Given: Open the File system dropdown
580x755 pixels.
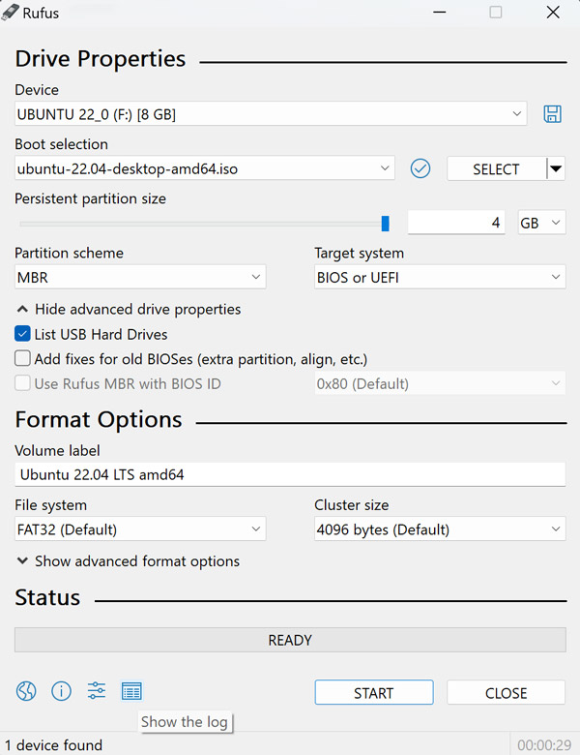Looking at the screenshot, I should pyautogui.click(x=140, y=529).
